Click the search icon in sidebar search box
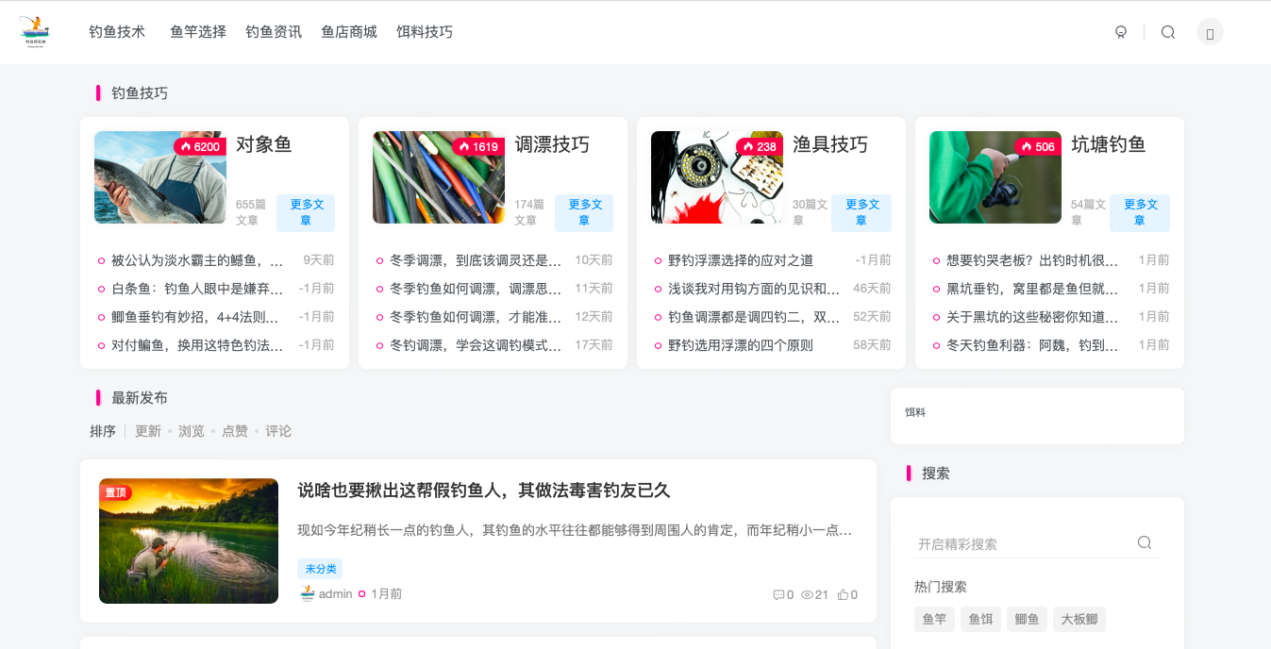The width and height of the screenshot is (1271, 649). click(x=1145, y=542)
